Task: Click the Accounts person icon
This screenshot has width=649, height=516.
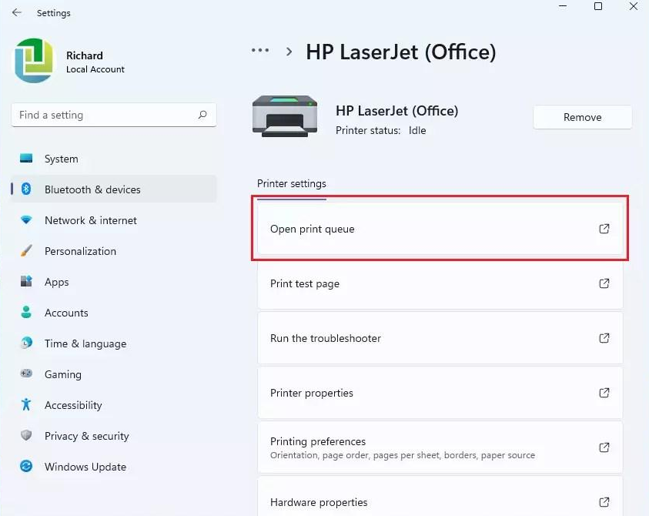Action: click(x=26, y=312)
